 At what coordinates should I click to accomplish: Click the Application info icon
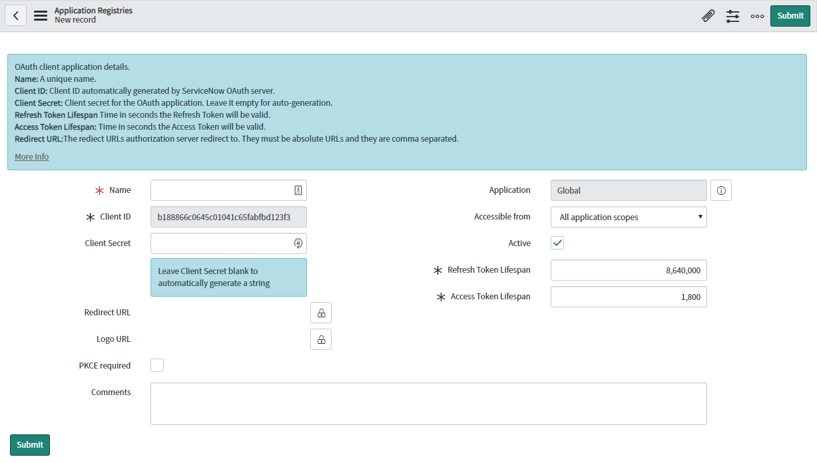(x=720, y=190)
